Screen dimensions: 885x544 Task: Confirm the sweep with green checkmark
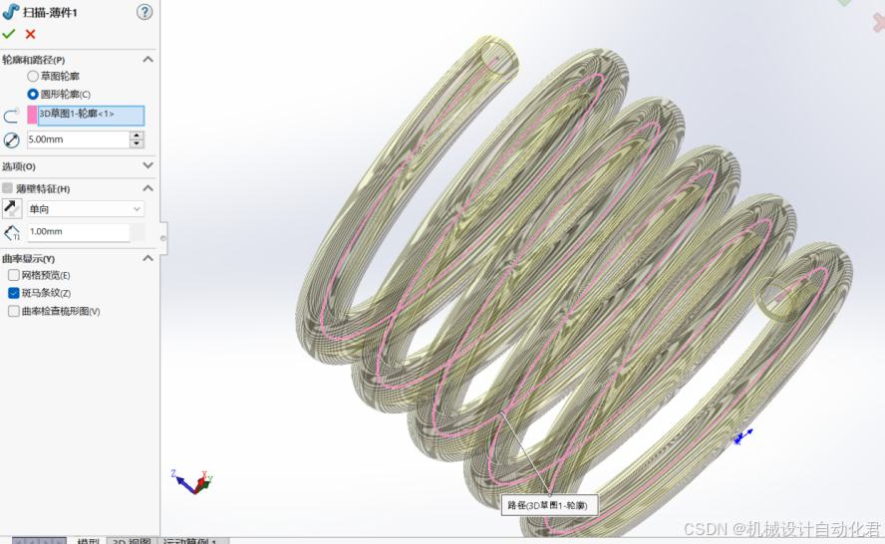tap(8, 35)
